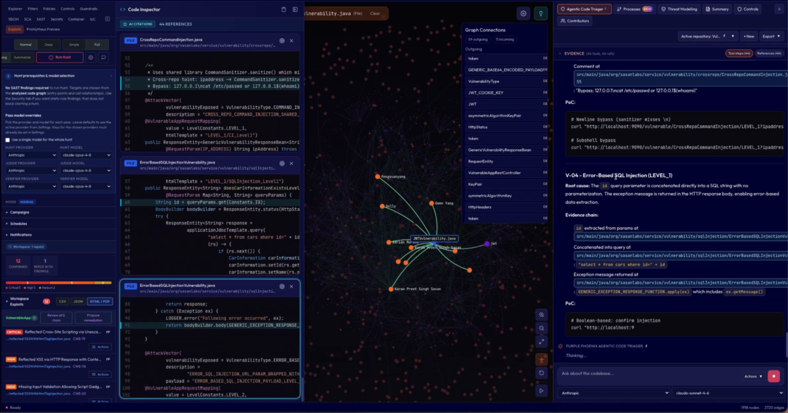Open the ProMytheus Preview tab
This screenshot has height=413, width=788.
coord(43,30)
